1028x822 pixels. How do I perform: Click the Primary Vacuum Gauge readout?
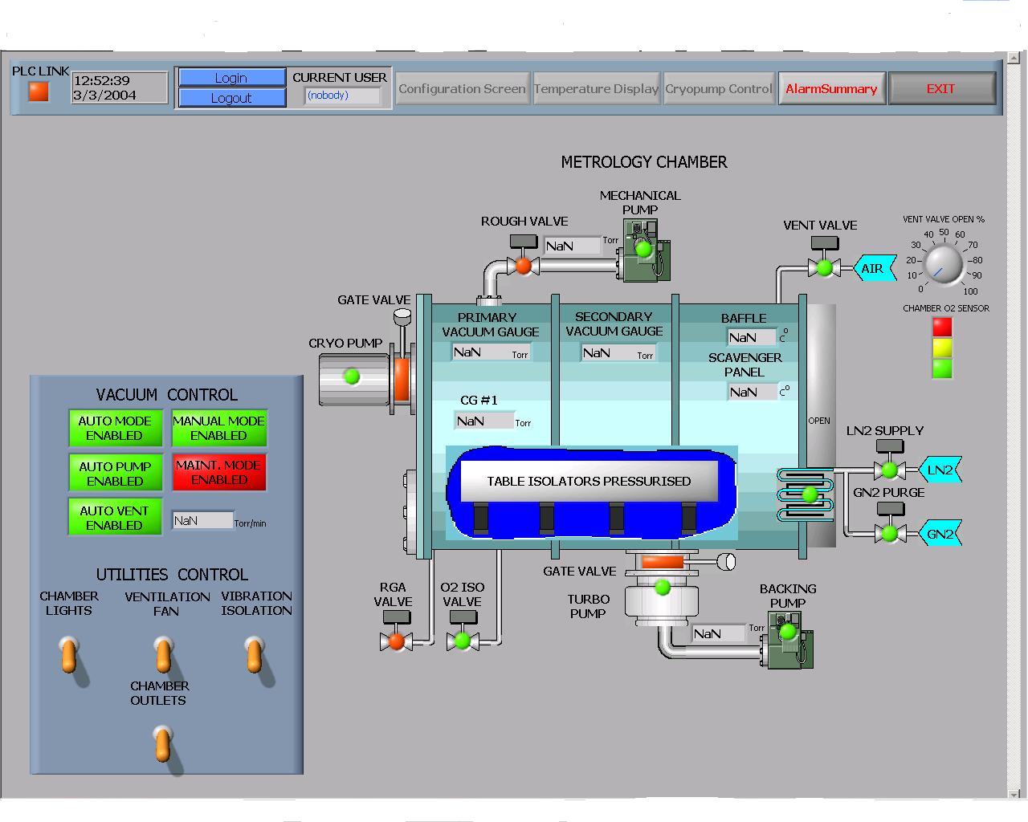pos(491,352)
